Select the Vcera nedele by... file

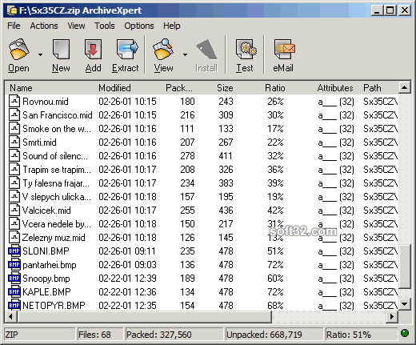coord(57,224)
